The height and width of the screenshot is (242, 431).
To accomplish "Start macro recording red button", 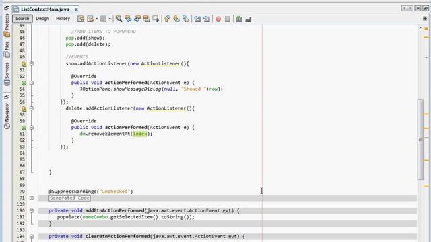I will click(x=218, y=19).
